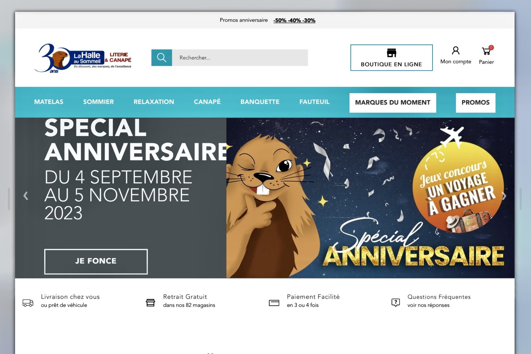The height and width of the screenshot is (354, 531).
Task: Click the PROMOS button
Action: coord(476,103)
